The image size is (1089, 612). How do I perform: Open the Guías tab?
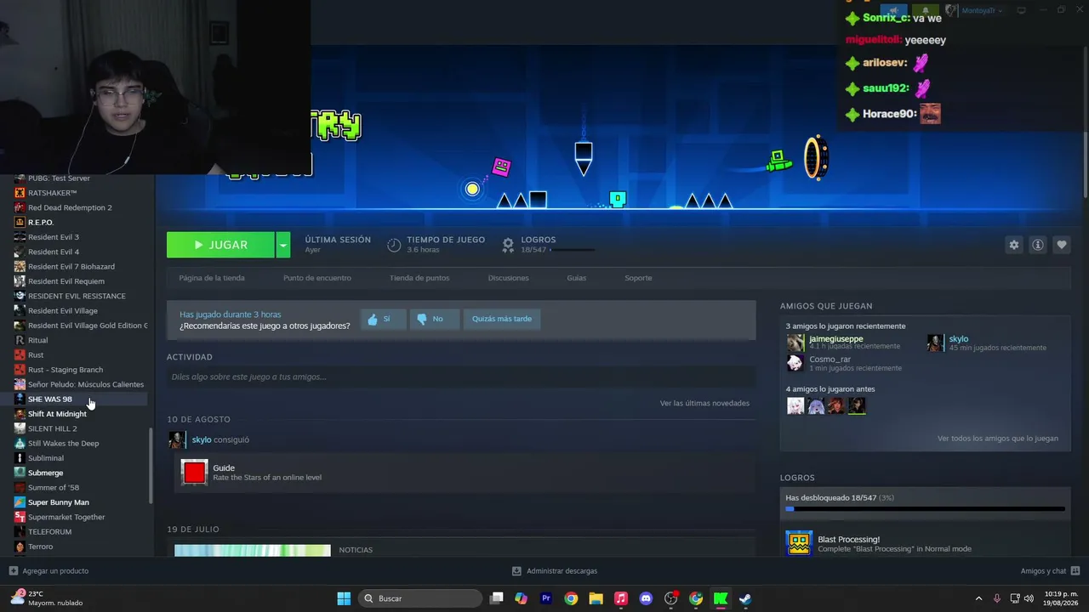click(577, 278)
